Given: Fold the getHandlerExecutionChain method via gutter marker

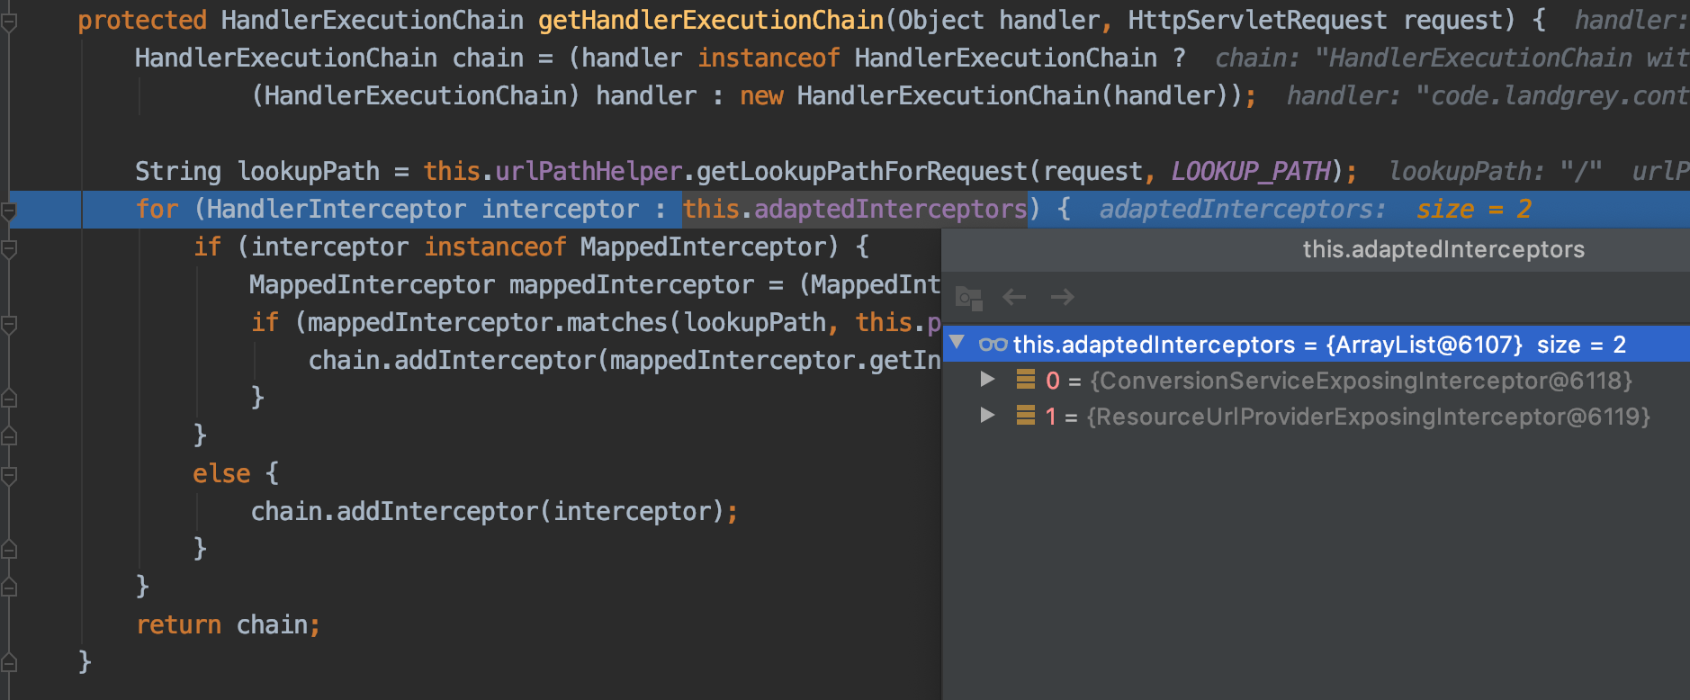Looking at the screenshot, I should click(x=9, y=22).
